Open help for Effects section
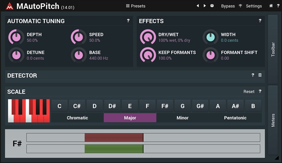This screenshot has height=163, width=282. tap(260, 20)
